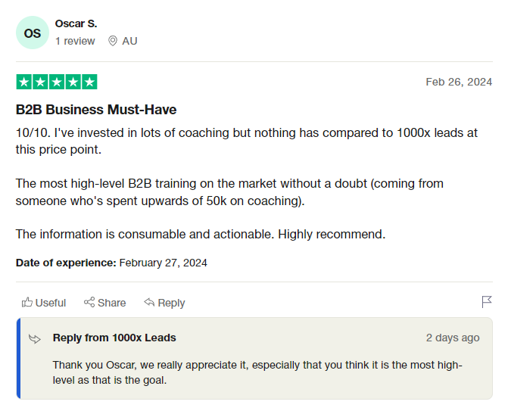The height and width of the screenshot is (414, 508).
Task: Open the review title "B2B Business Must-Have"
Action: (96, 110)
